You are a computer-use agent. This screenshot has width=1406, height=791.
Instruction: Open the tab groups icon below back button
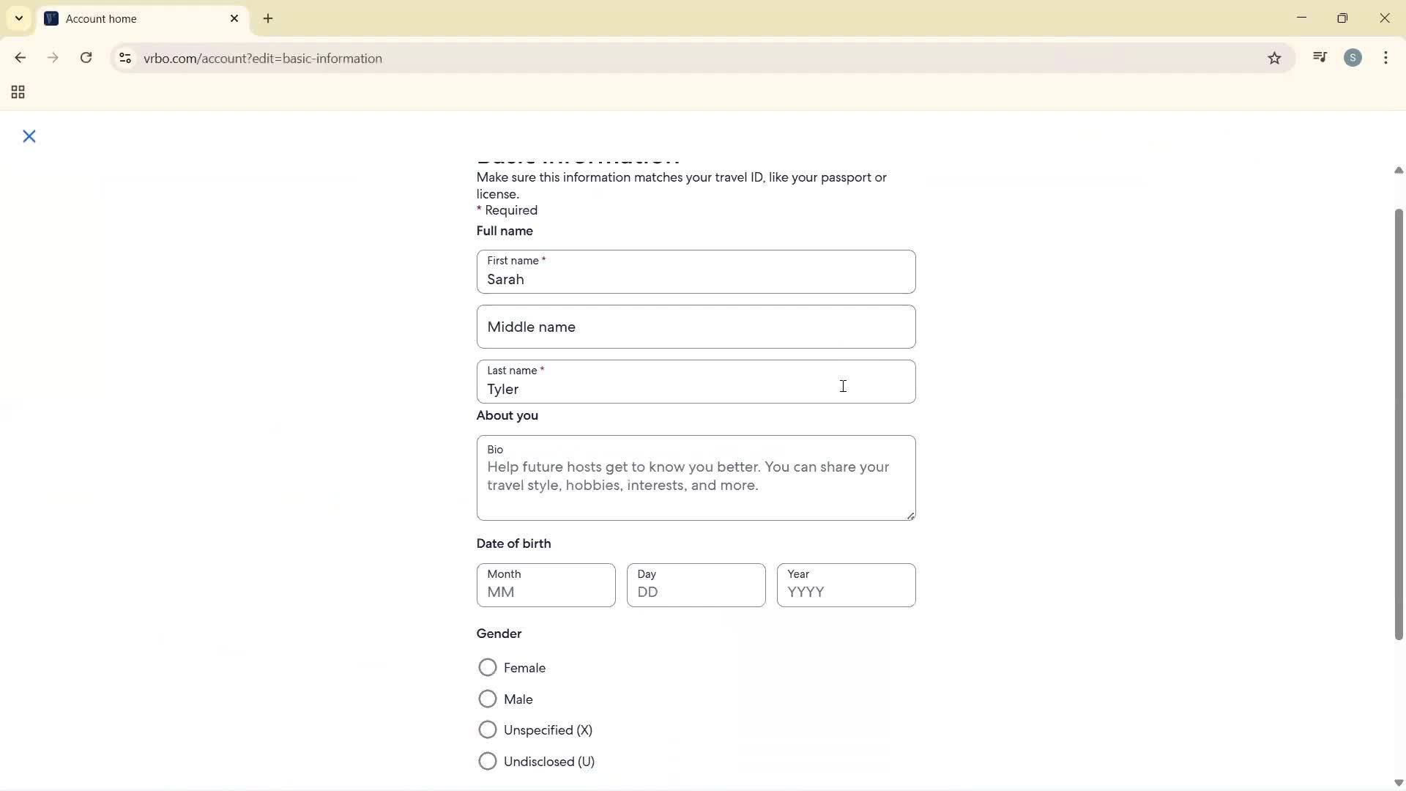[x=16, y=92]
